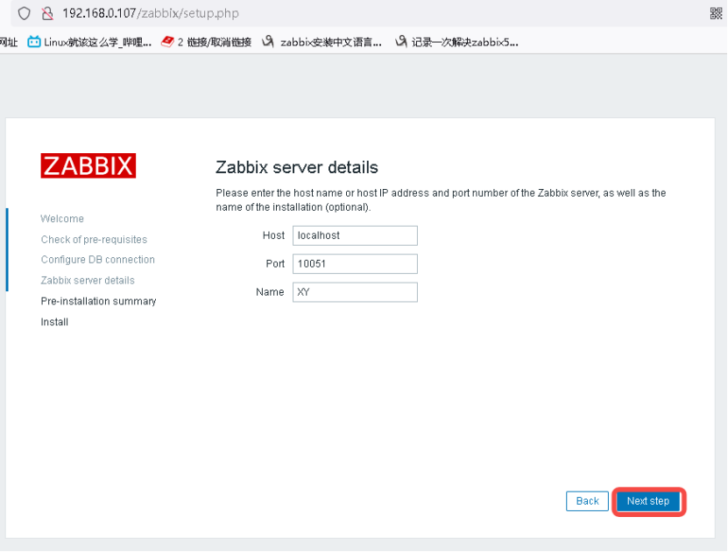Click the 网址 bookmark at the left edge
This screenshot has height=552, width=728.
(9, 42)
